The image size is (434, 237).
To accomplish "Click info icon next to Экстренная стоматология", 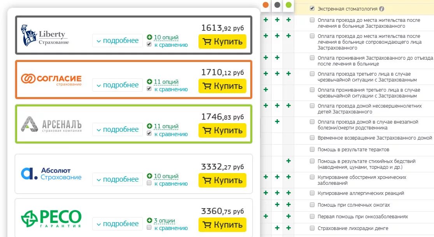I will [x=382, y=9].
